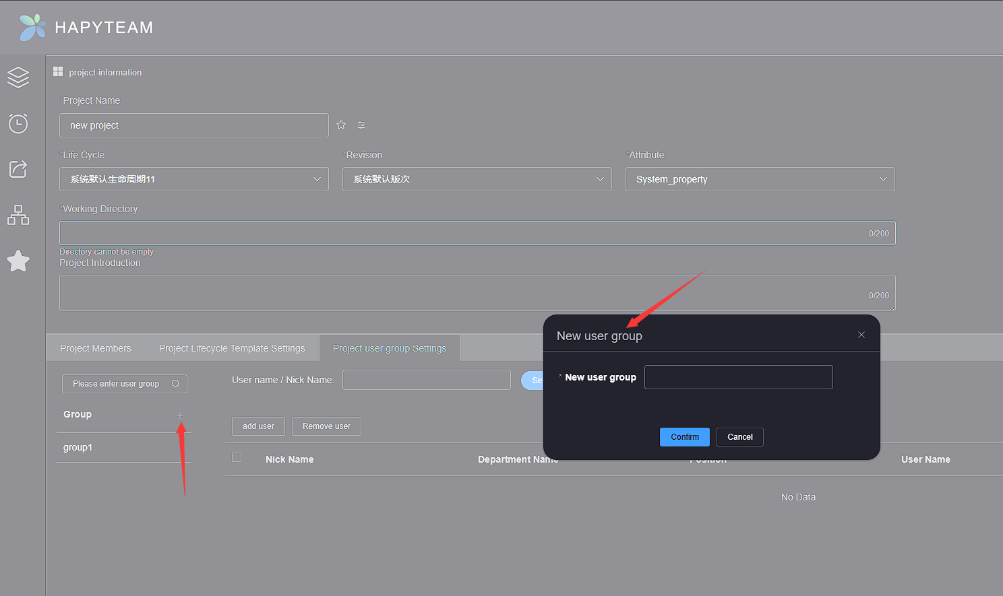Click the partially hidden Search button
Viewport: 1003px width, 596px height.
coord(533,380)
